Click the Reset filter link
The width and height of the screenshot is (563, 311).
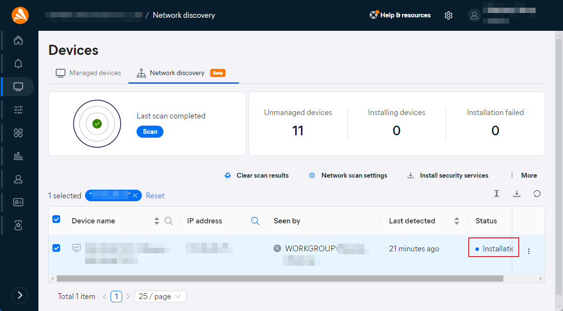coord(155,195)
